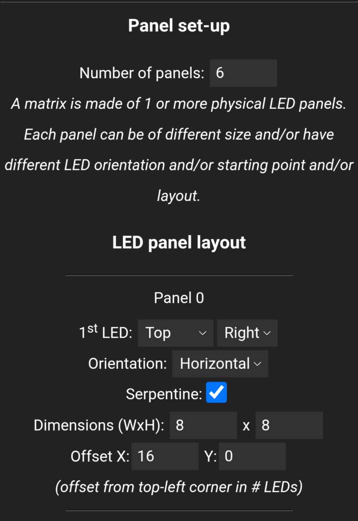Click the Orientation label text
This screenshot has width=358, height=521.
pos(128,363)
